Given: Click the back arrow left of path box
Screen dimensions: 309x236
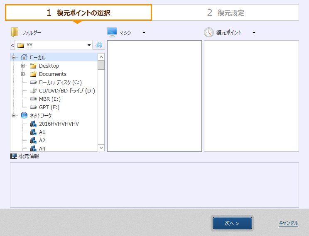Looking at the screenshot, I should [x=12, y=45].
